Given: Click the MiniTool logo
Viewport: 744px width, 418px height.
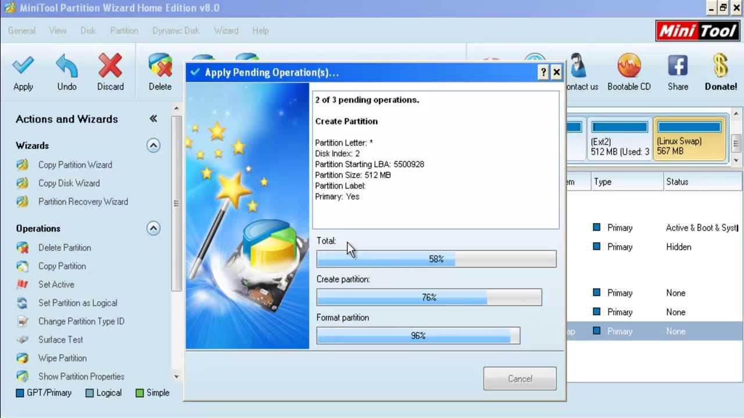Looking at the screenshot, I should 697,31.
